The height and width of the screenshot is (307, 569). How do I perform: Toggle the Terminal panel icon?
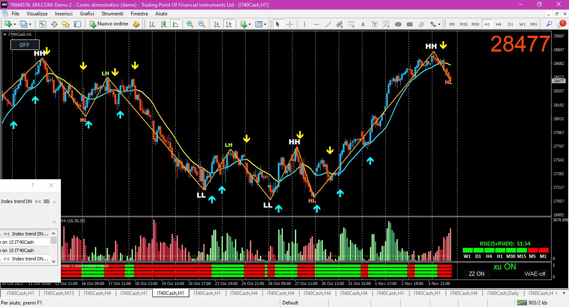coord(77,24)
